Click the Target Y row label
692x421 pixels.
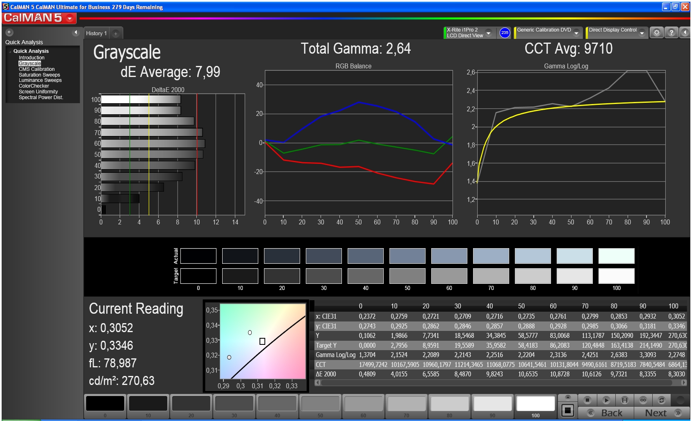point(326,345)
